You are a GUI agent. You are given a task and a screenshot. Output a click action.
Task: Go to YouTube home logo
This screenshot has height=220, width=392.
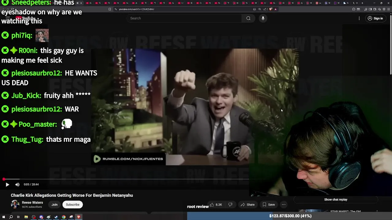(x=26, y=18)
